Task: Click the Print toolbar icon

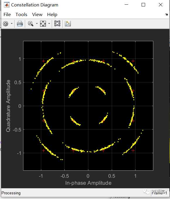Action: 20,24
